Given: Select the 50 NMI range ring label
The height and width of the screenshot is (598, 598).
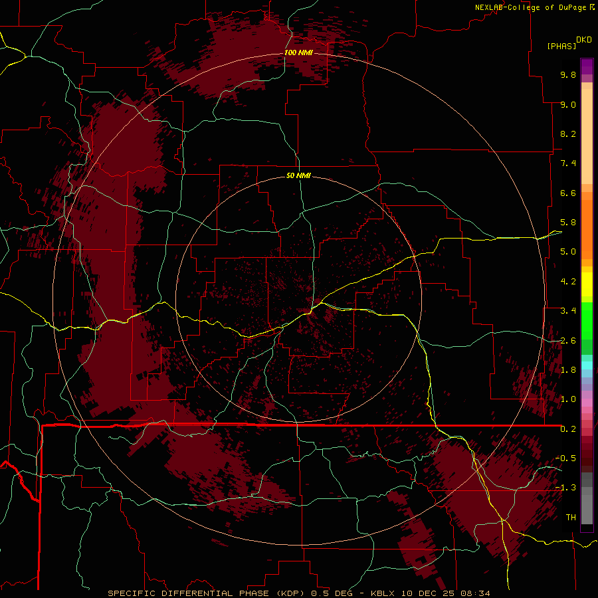Looking at the screenshot, I should 298,175.
